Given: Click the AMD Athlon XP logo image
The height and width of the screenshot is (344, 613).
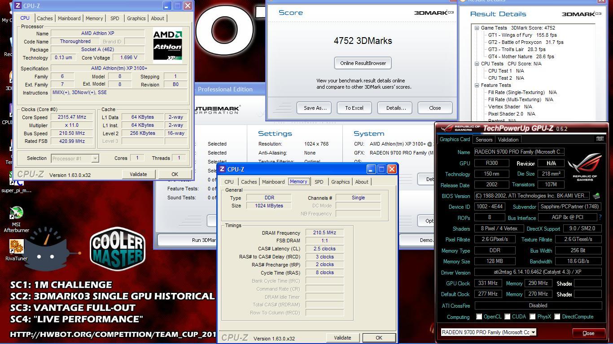Looking at the screenshot, I should tap(167, 45).
